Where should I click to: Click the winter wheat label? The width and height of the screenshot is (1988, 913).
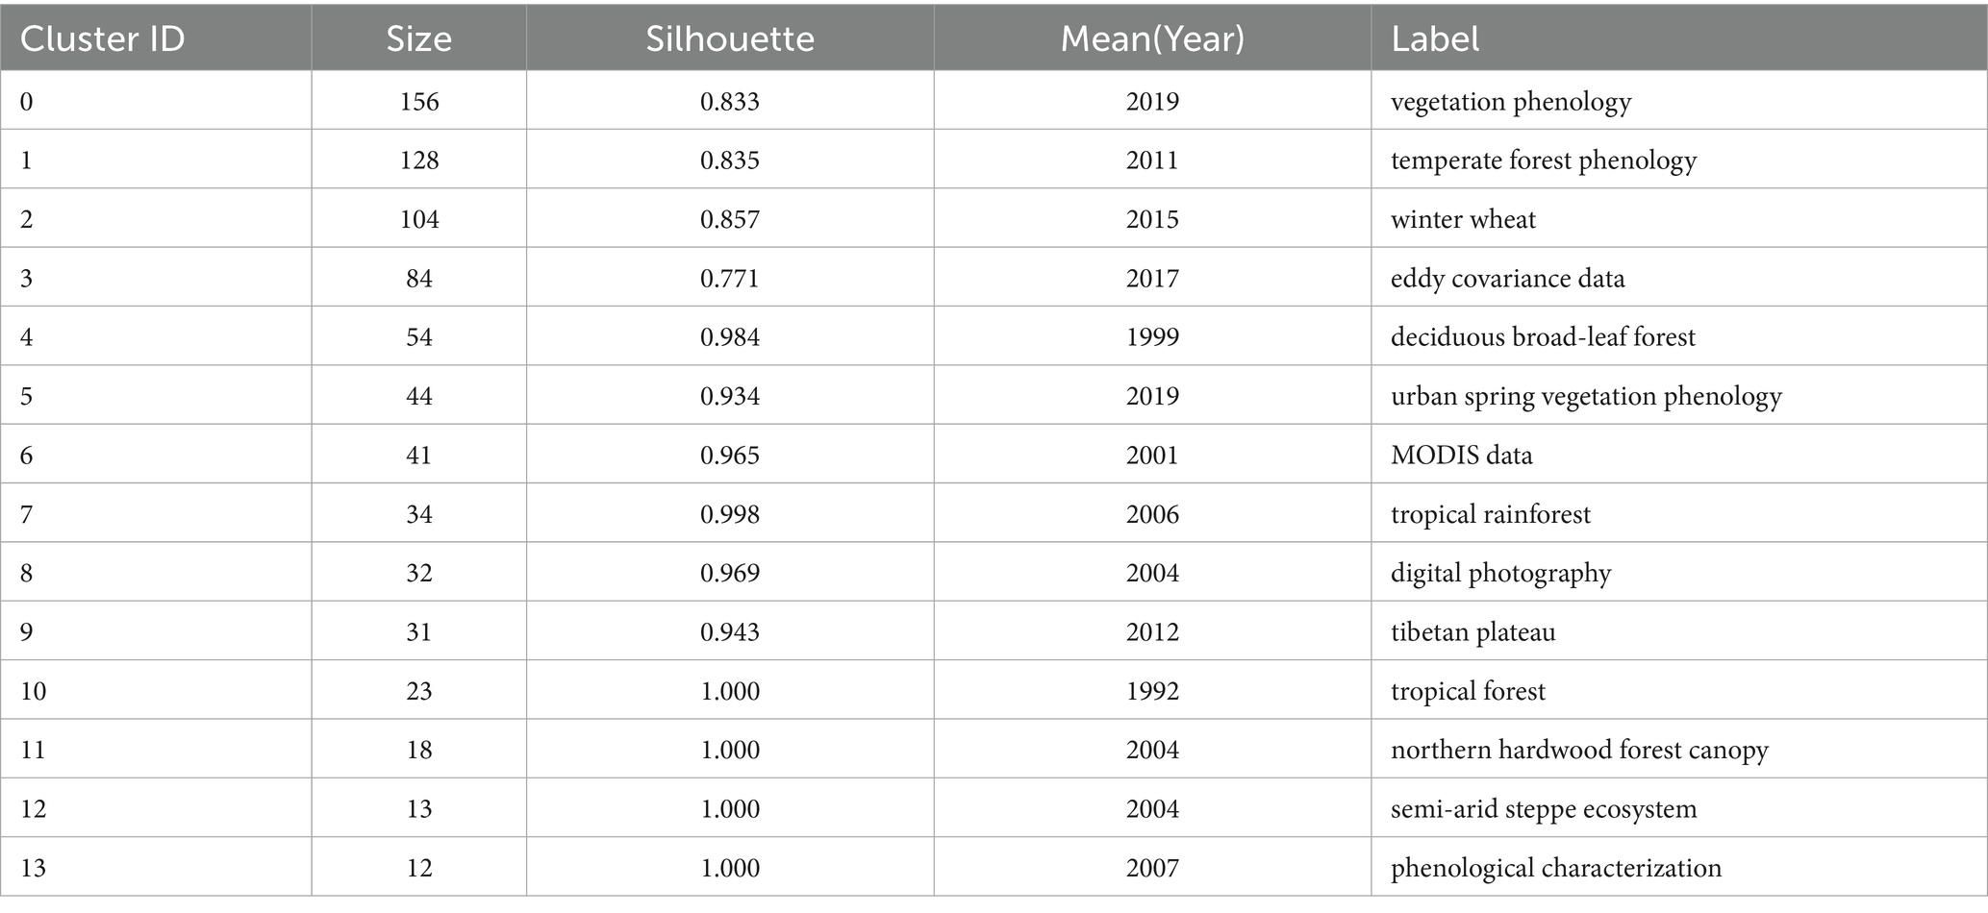pos(1462,220)
